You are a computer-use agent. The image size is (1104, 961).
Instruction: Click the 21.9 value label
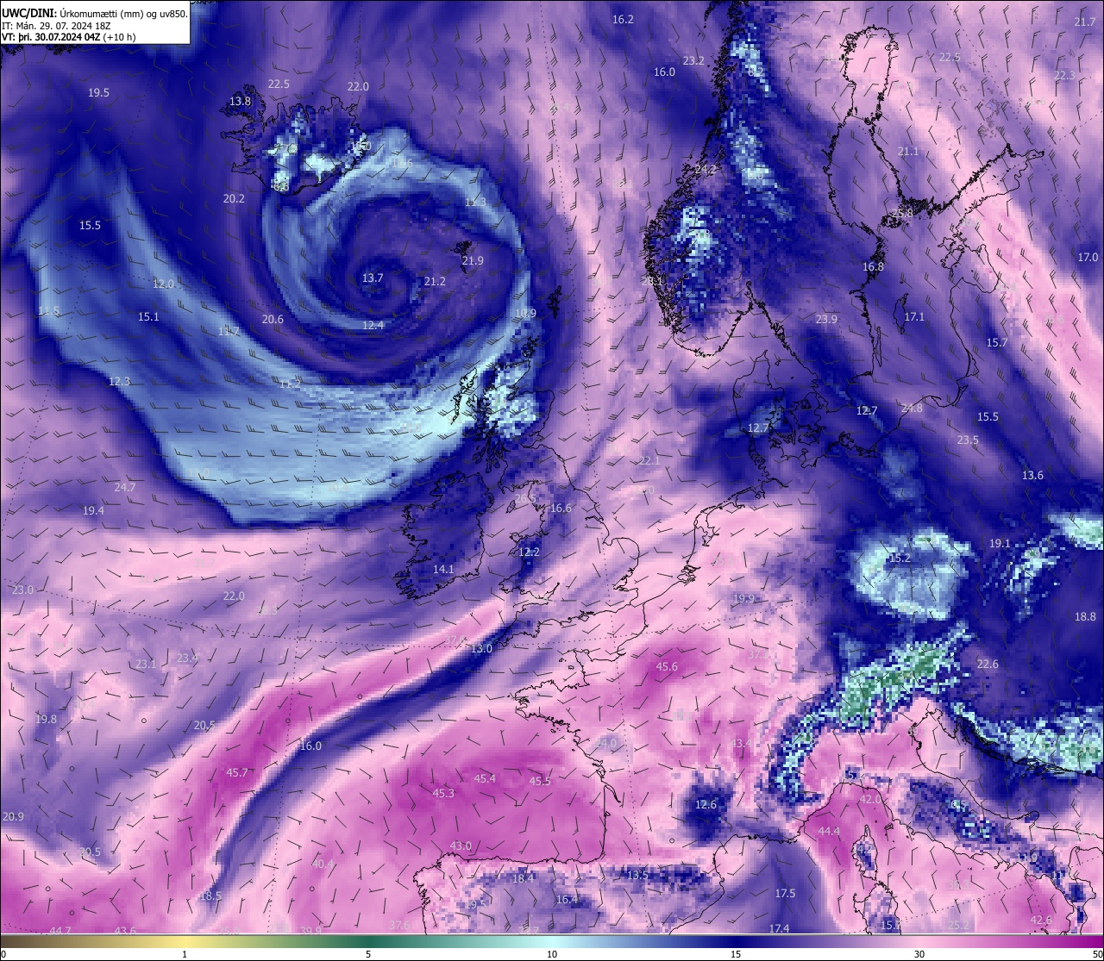coord(473,260)
